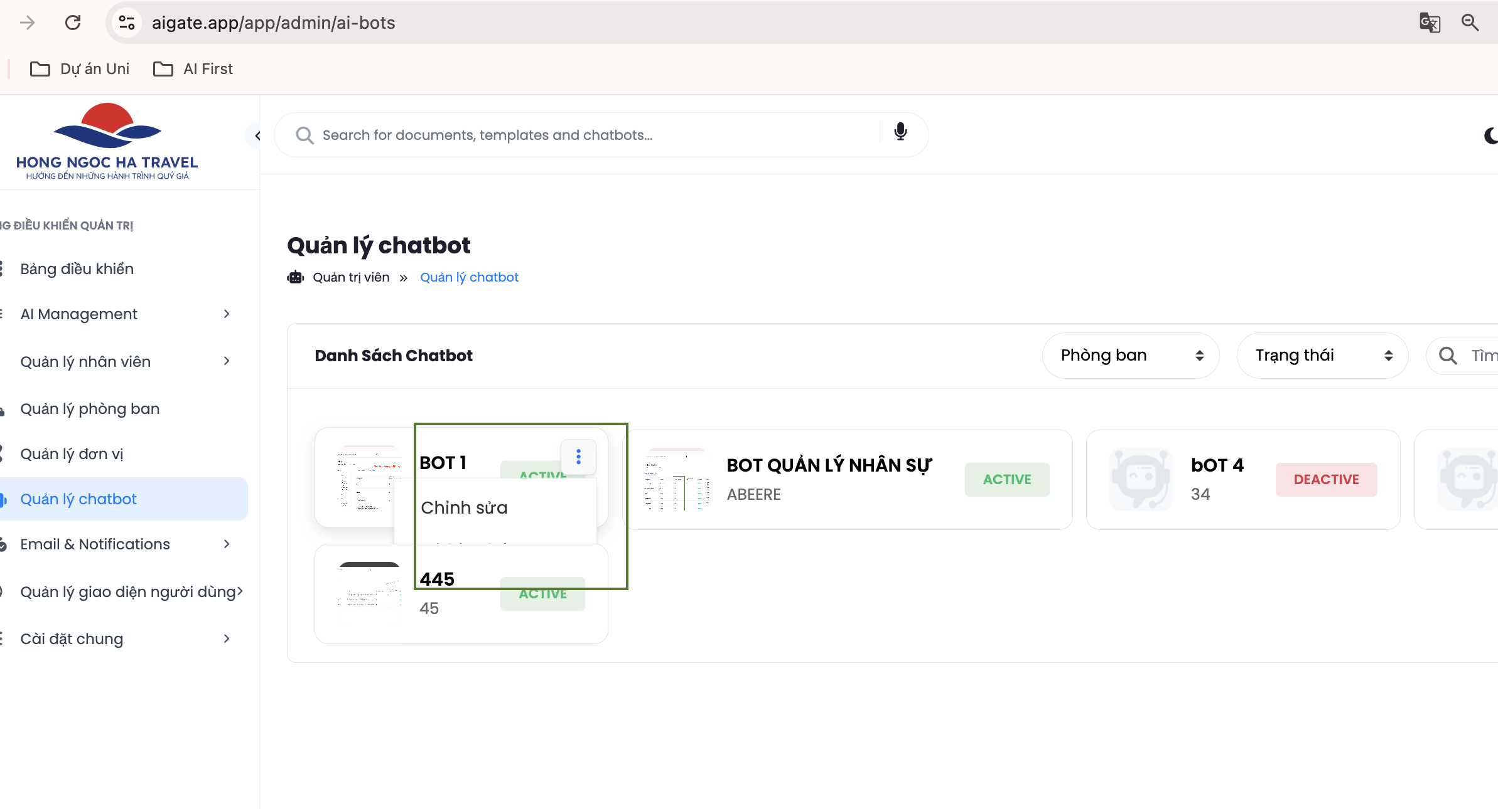Toggle dark mode moon icon
Viewport: 1498px width, 809px height.
point(1491,135)
